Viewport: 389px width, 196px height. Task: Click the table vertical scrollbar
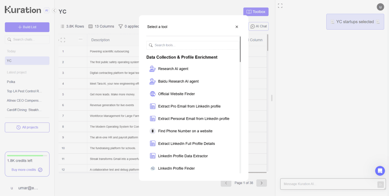268,43
